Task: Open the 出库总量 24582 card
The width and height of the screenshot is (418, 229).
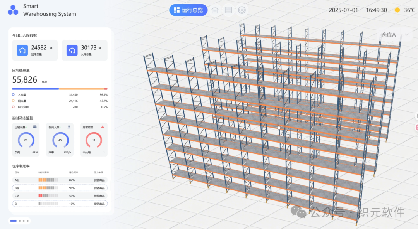Action: pos(35,50)
